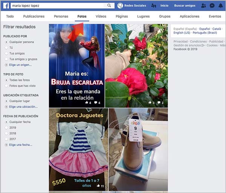This screenshot has height=193, width=226.
Task: Select Cualquier lugar radio button
Action: [x=6, y=101]
